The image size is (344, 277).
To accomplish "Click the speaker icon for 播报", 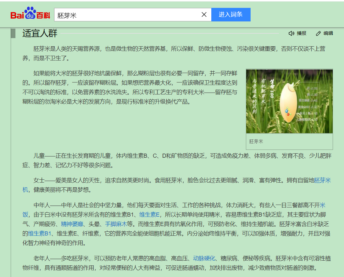I will coord(291,33).
